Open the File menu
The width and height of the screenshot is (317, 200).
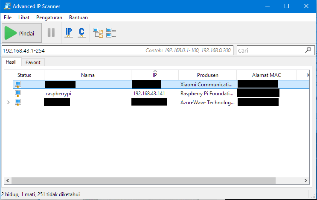pos(8,18)
